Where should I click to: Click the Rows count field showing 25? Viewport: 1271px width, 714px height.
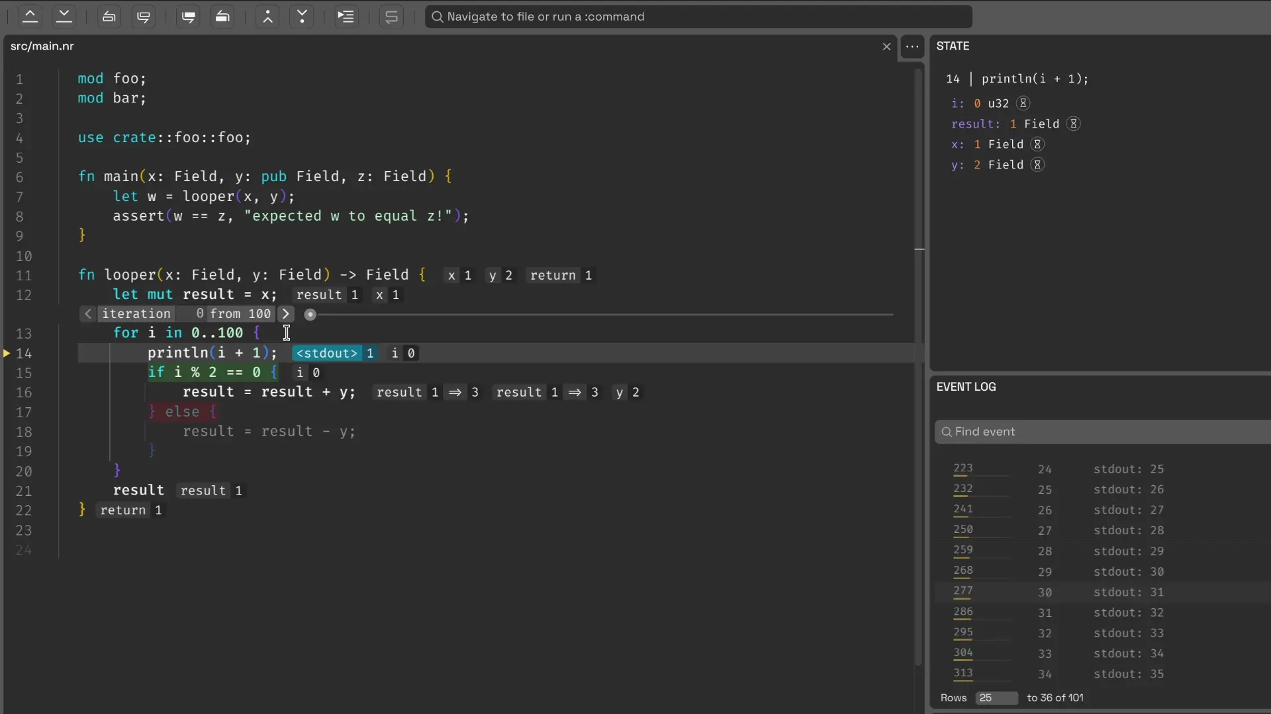[996, 698]
